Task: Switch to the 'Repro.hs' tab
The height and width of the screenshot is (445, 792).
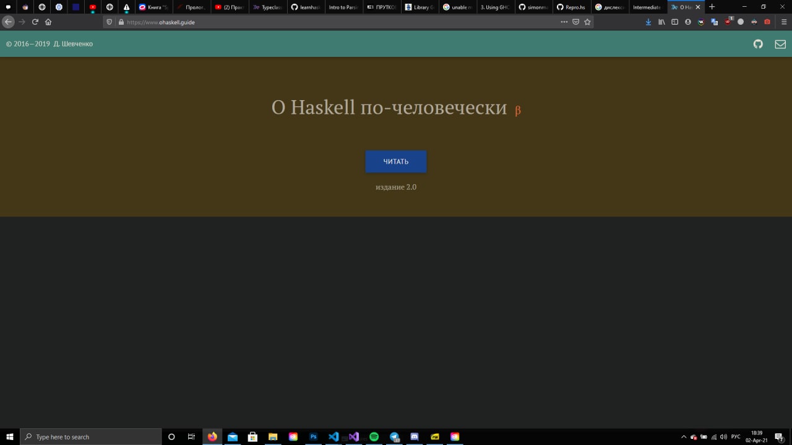Action: point(570,7)
